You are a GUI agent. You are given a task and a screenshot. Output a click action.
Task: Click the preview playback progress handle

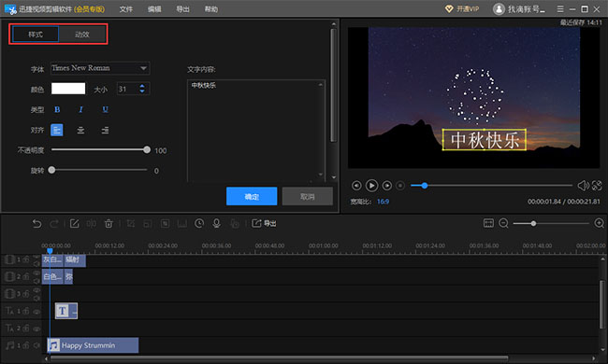pyautogui.click(x=425, y=186)
